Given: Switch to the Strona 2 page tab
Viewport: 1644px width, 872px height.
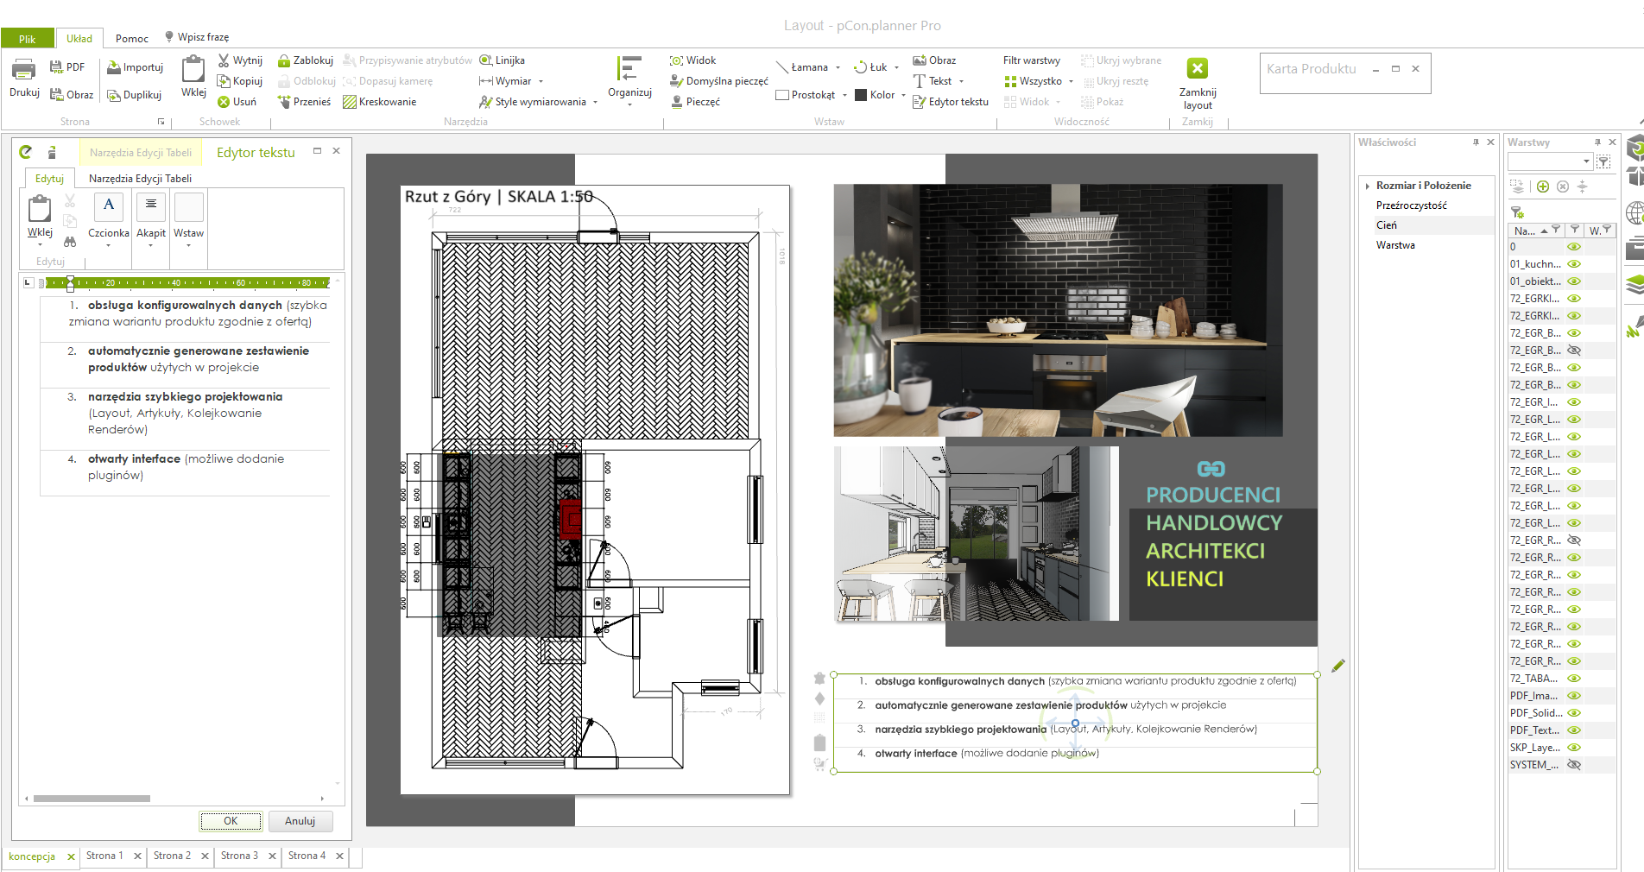Looking at the screenshot, I should coord(172,856).
